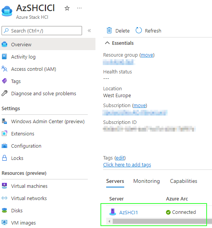Open the ellipsis more options menu
Image resolution: width=212 pixels, height=228 pixels.
pos(79,8)
